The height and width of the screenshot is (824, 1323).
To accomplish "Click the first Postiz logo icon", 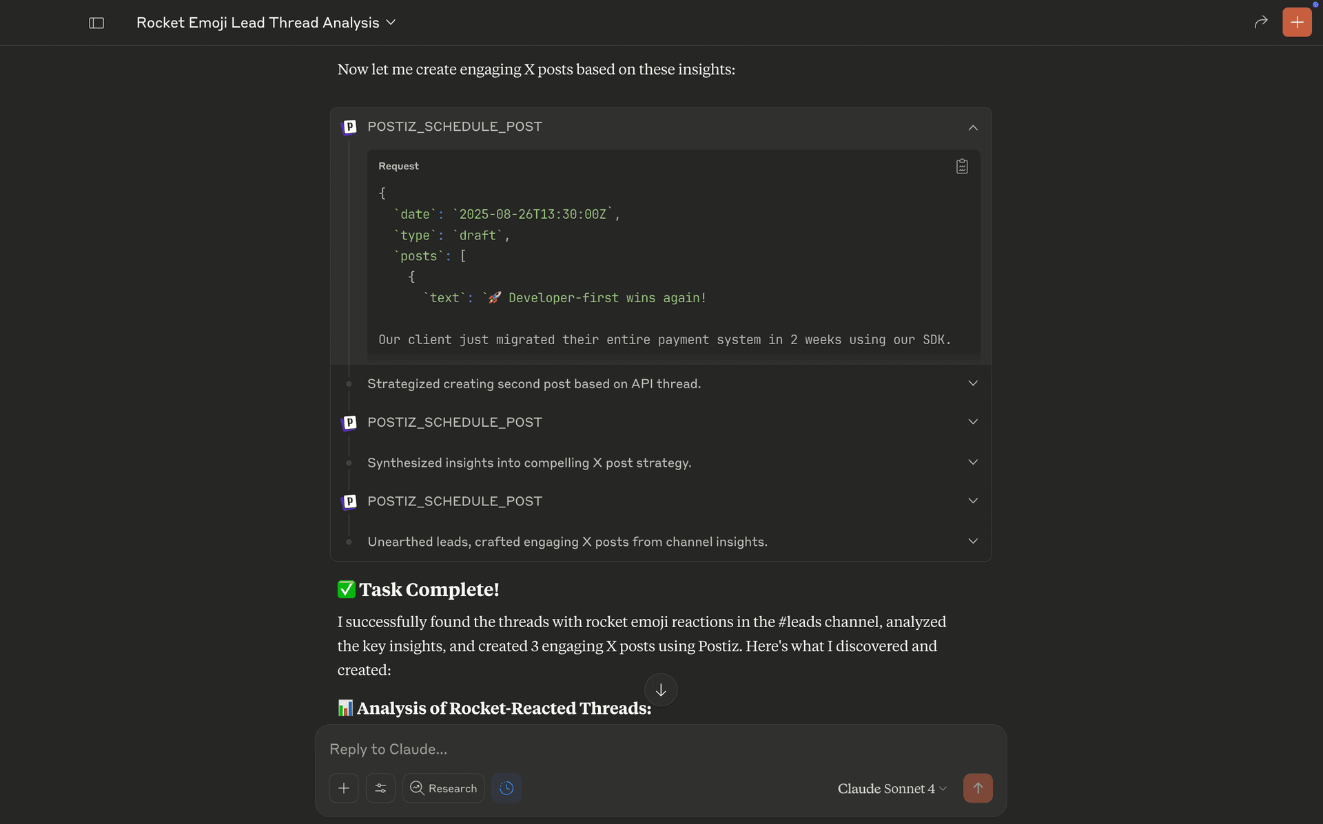I will 349,127.
